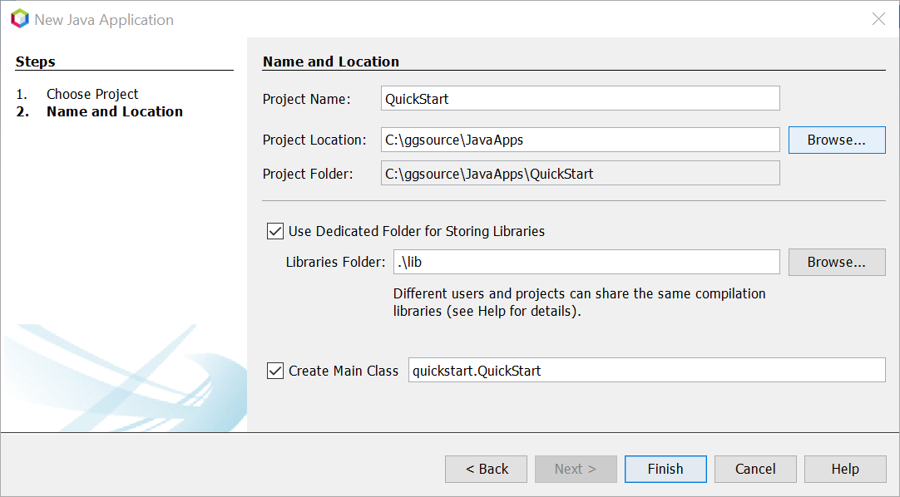Viewport: 900px width, 497px height.
Task: Uncheck the Create Main Class checkbox
Action: coord(275,371)
